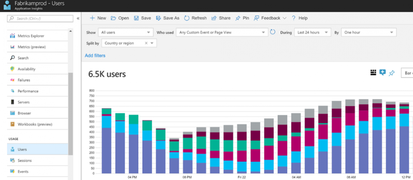
Task: Save the current users report
Action: pos(142,18)
